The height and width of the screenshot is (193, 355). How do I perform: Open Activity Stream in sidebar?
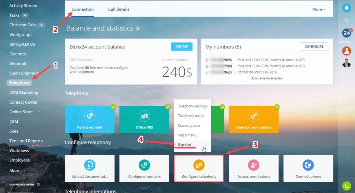click(23, 6)
